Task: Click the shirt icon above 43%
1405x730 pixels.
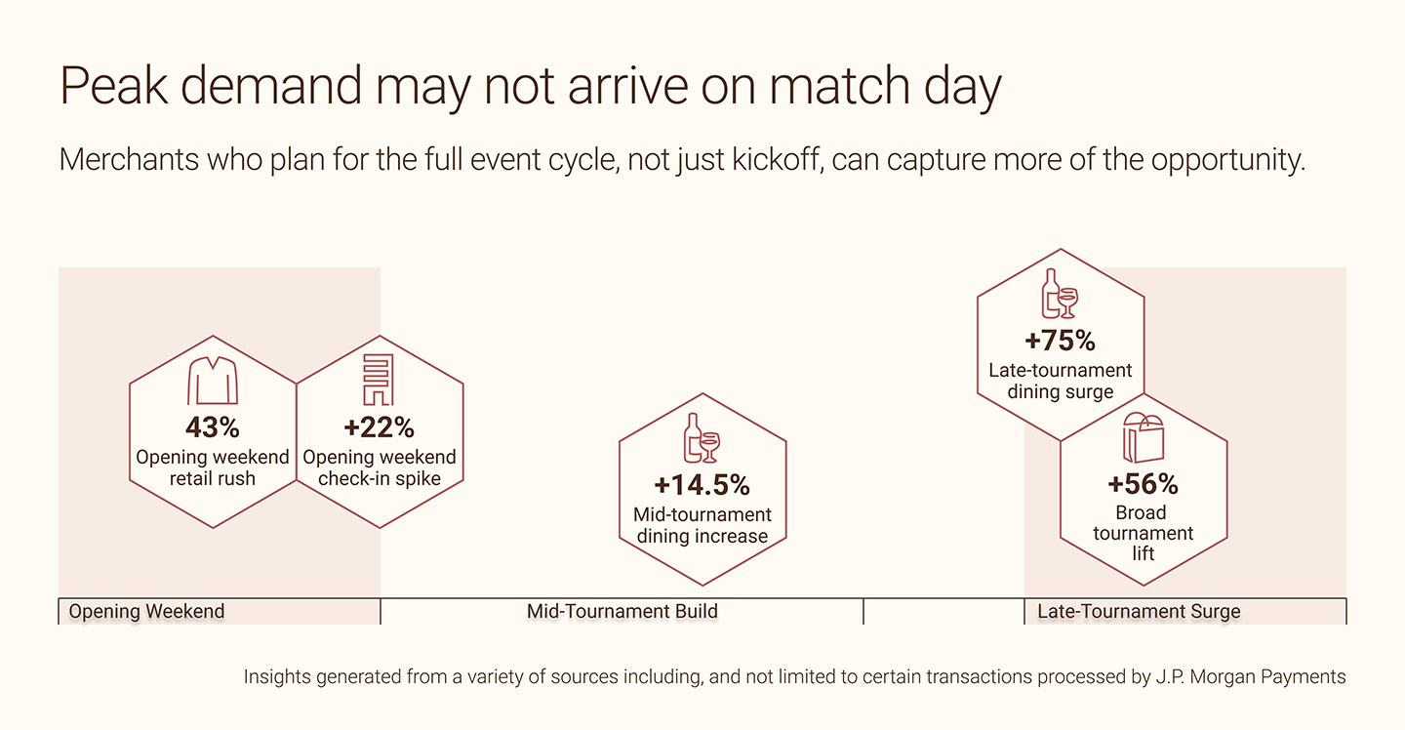Action: click(x=213, y=381)
